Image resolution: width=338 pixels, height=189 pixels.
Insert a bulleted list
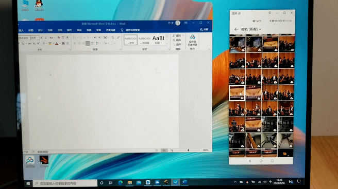point(75,37)
